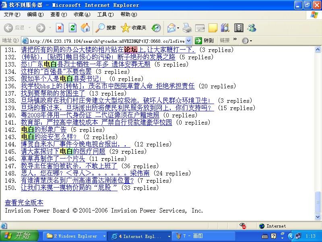Open the 收藏(A) menu
The image size is (322, 242).
point(82,15)
